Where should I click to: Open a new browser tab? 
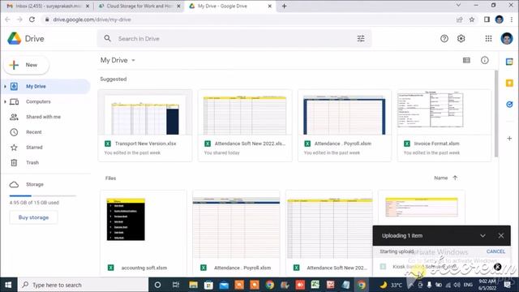284,6
